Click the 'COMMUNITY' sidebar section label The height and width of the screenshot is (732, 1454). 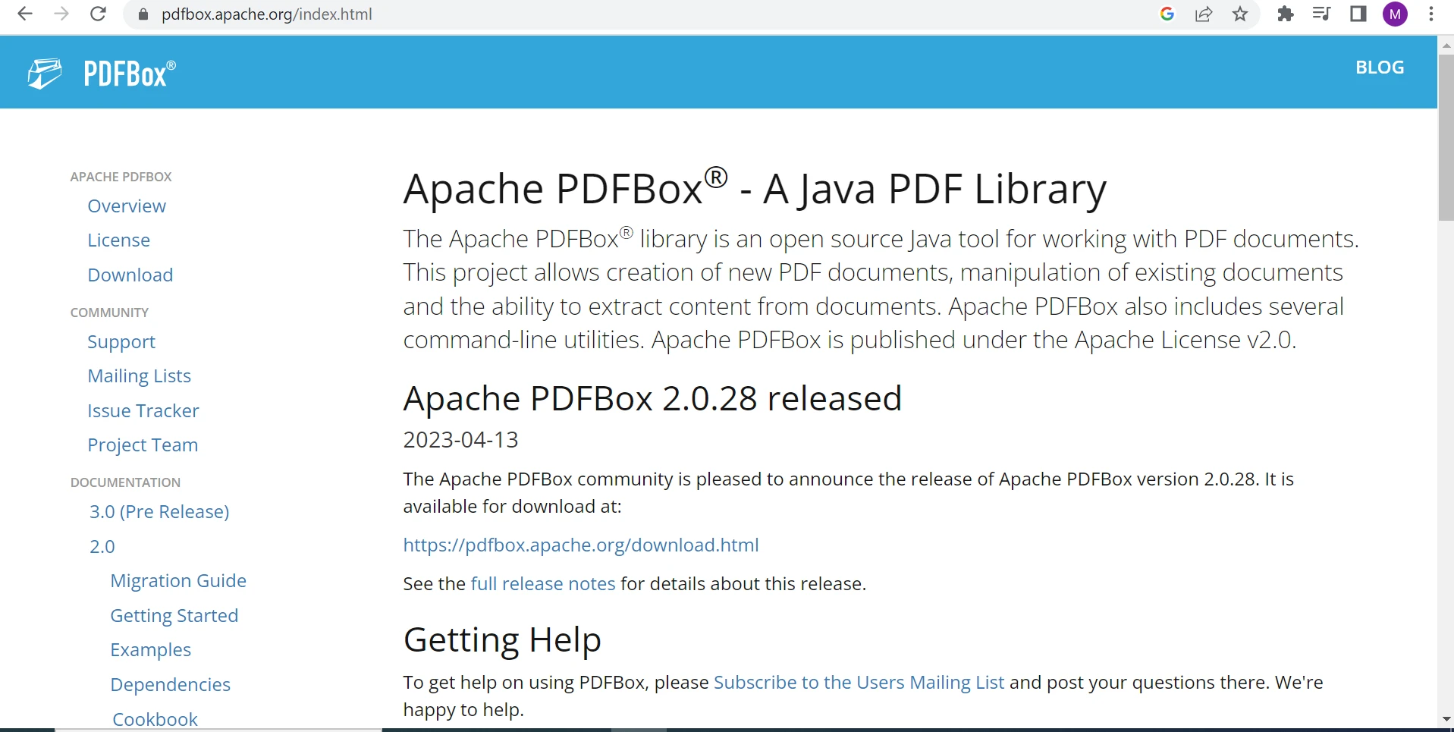pos(109,313)
